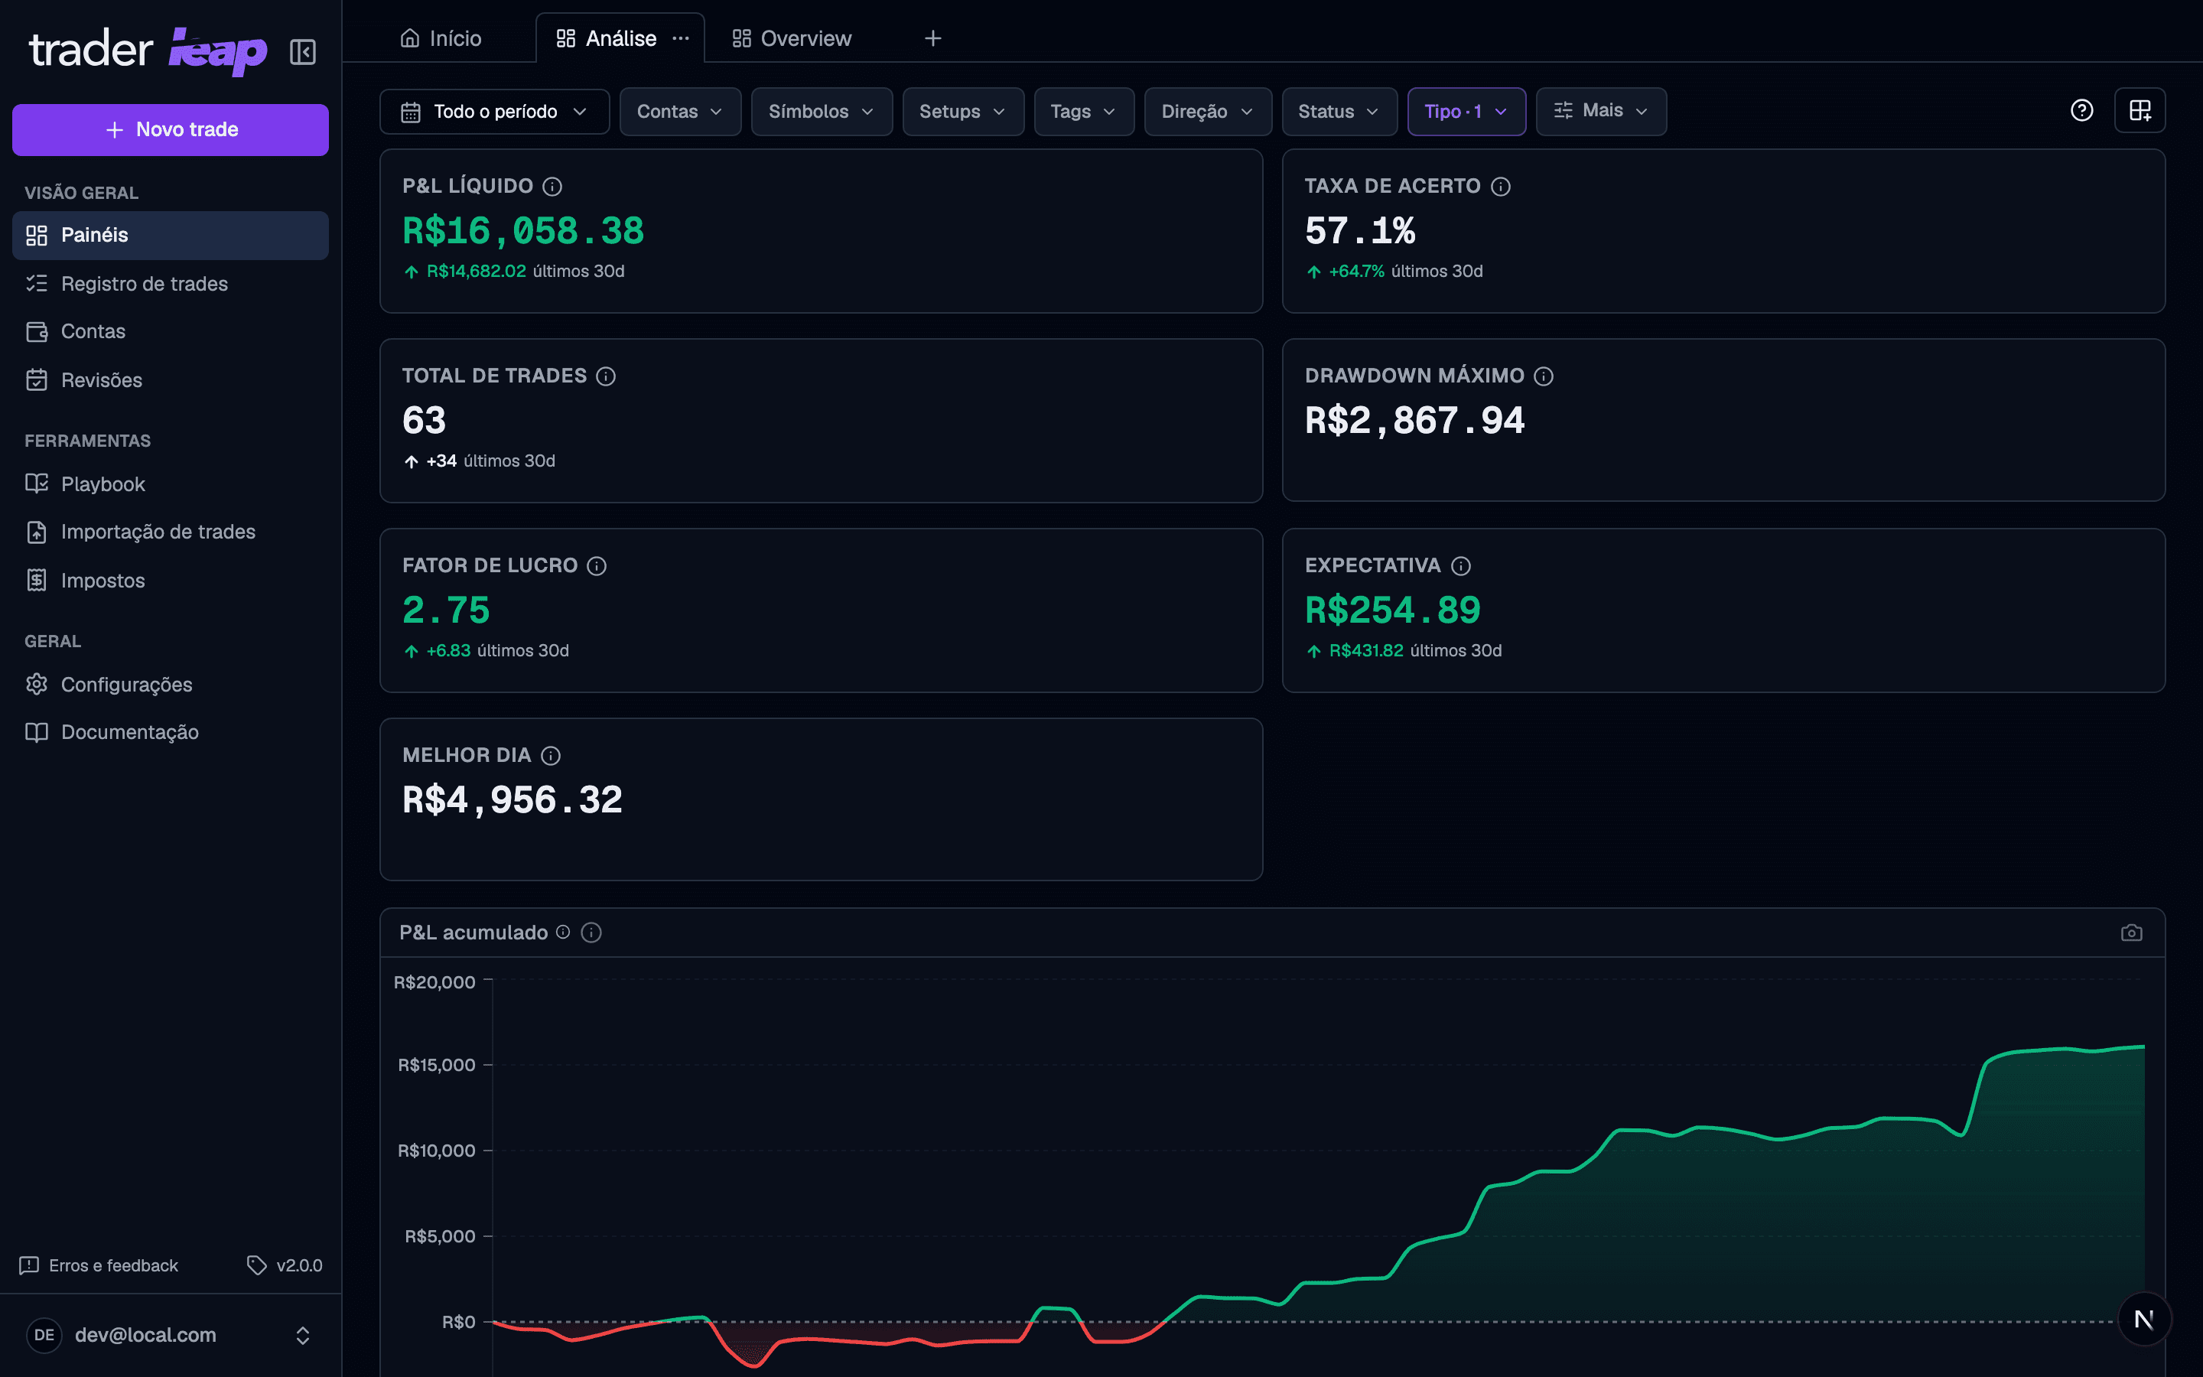Click the P&L value R$16,058.38
The height and width of the screenshot is (1377, 2203).
[x=523, y=230]
